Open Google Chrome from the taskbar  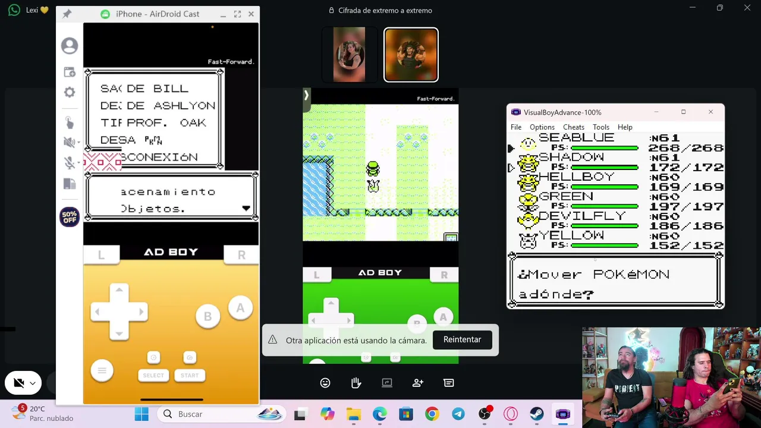click(x=432, y=414)
